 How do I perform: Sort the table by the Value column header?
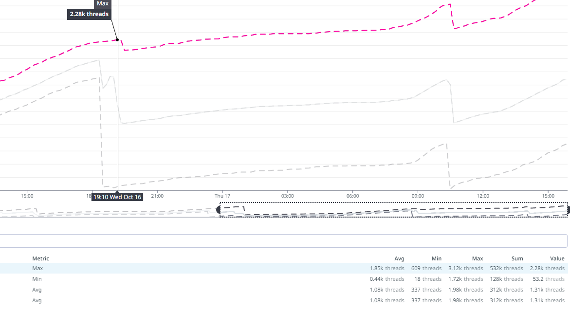[557, 258]
